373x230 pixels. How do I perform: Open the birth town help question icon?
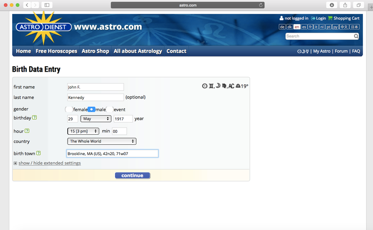(x=38, y=153)
